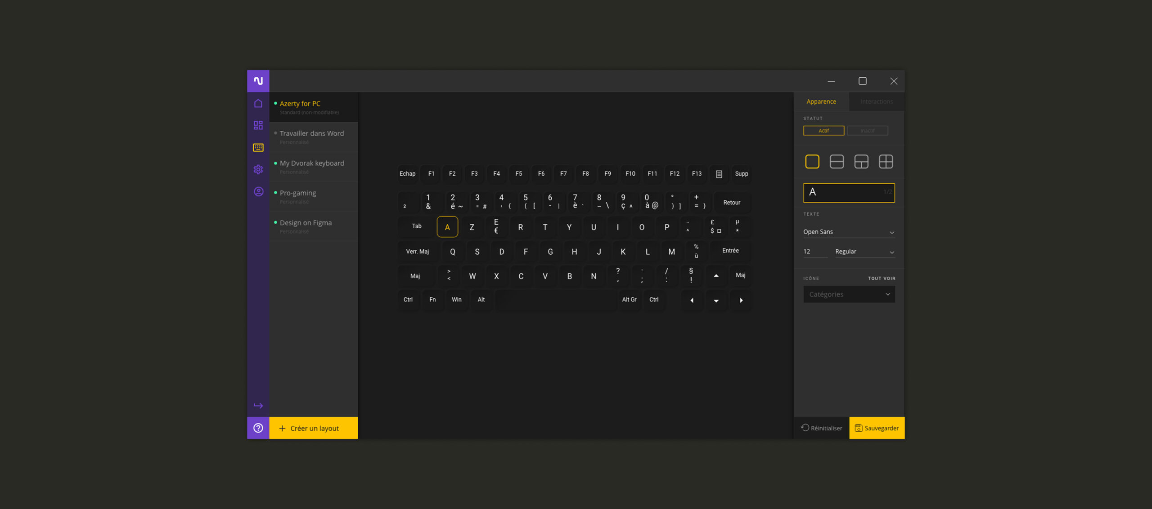This screenshot has height=509, width=1152.
Task: Open the dashboard grid icon in sidebar
Action: click(258, 125)
